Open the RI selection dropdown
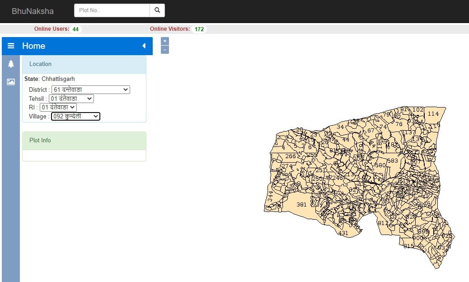469x282 pixels. [58, 107]
